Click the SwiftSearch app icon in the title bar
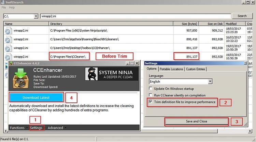This screenshot has height=142, width=256. 3,2
